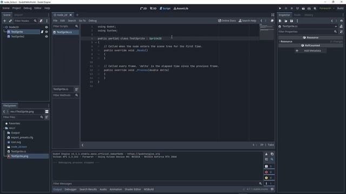
Task: Run the project with play button
Action: (x=280, y=9)
